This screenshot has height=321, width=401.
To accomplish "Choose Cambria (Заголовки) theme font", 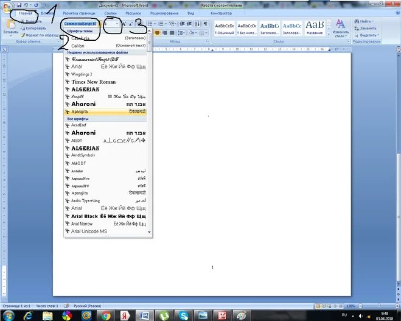I will point(105,38).
